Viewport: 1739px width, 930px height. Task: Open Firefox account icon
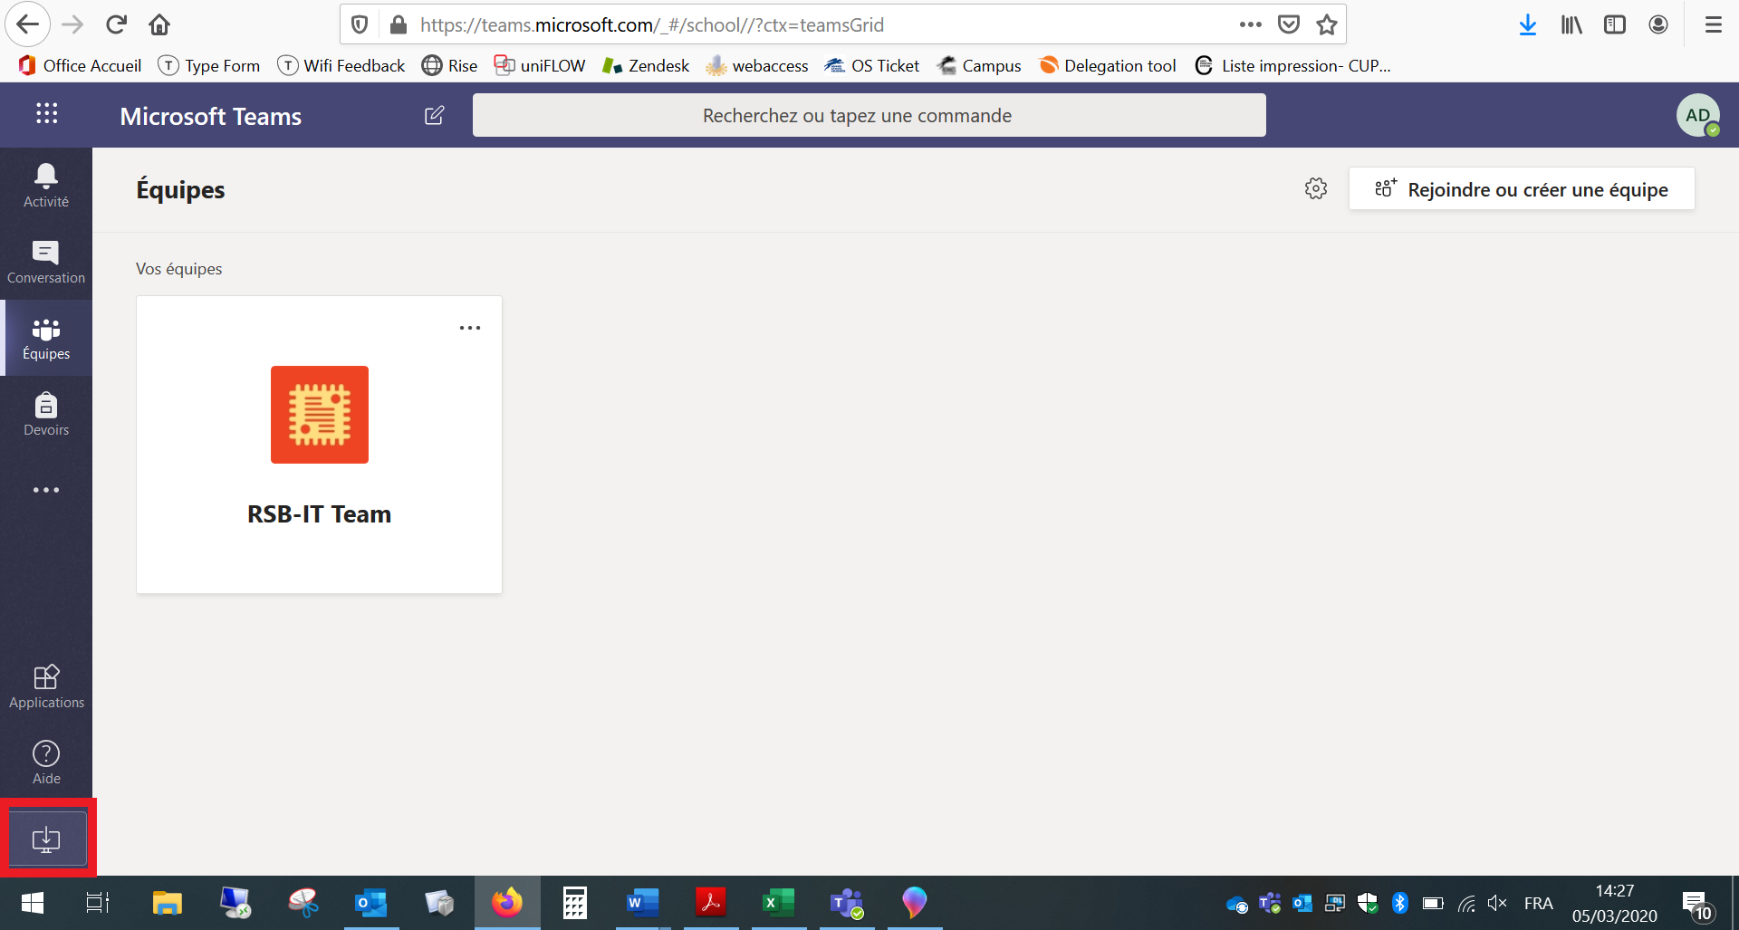pos(1658,24)
